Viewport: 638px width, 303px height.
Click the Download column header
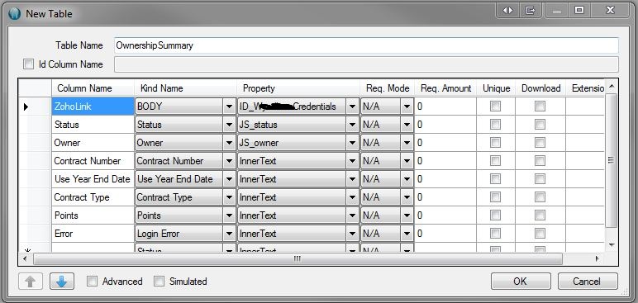pyautogui.click(x=540, y=88)
